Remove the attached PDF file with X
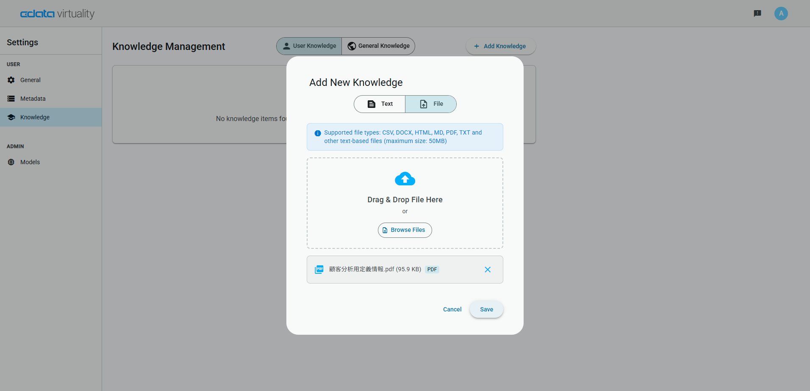This screenshot has height=391, width=810. [x=487, y=270]
